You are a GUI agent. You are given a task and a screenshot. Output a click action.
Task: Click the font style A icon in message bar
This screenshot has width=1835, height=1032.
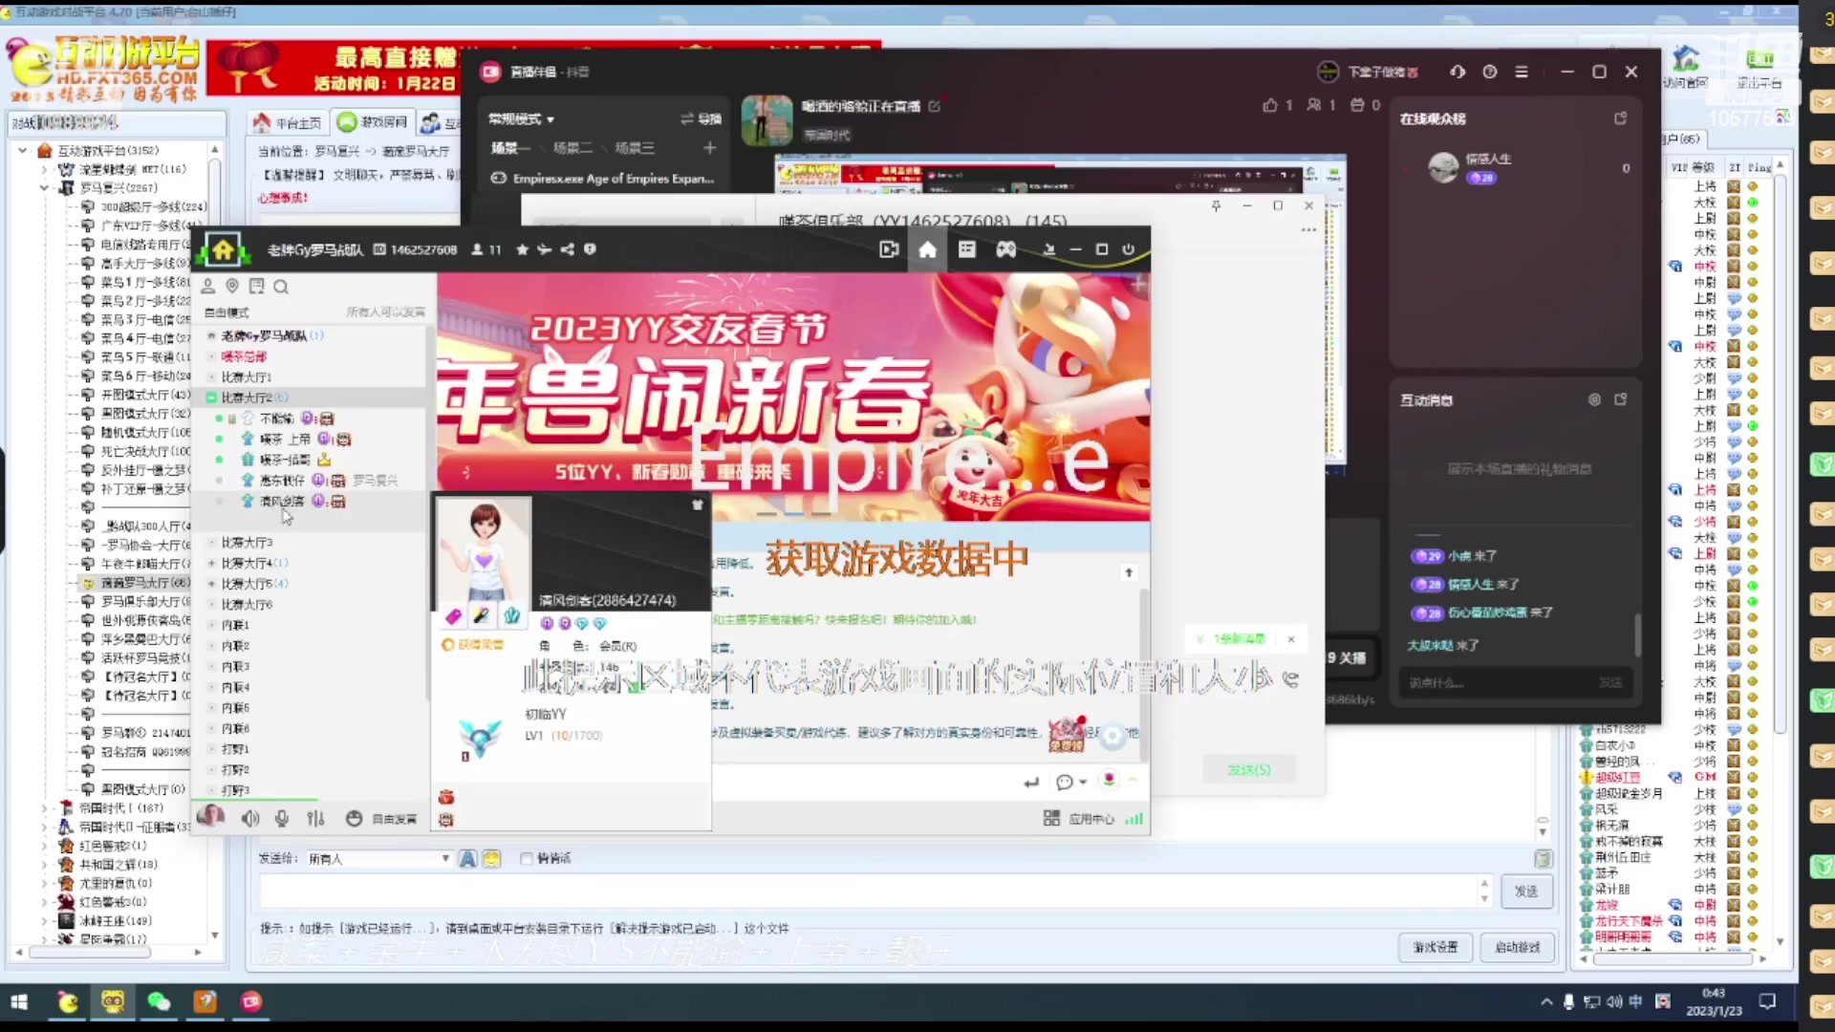click(467, 858)
